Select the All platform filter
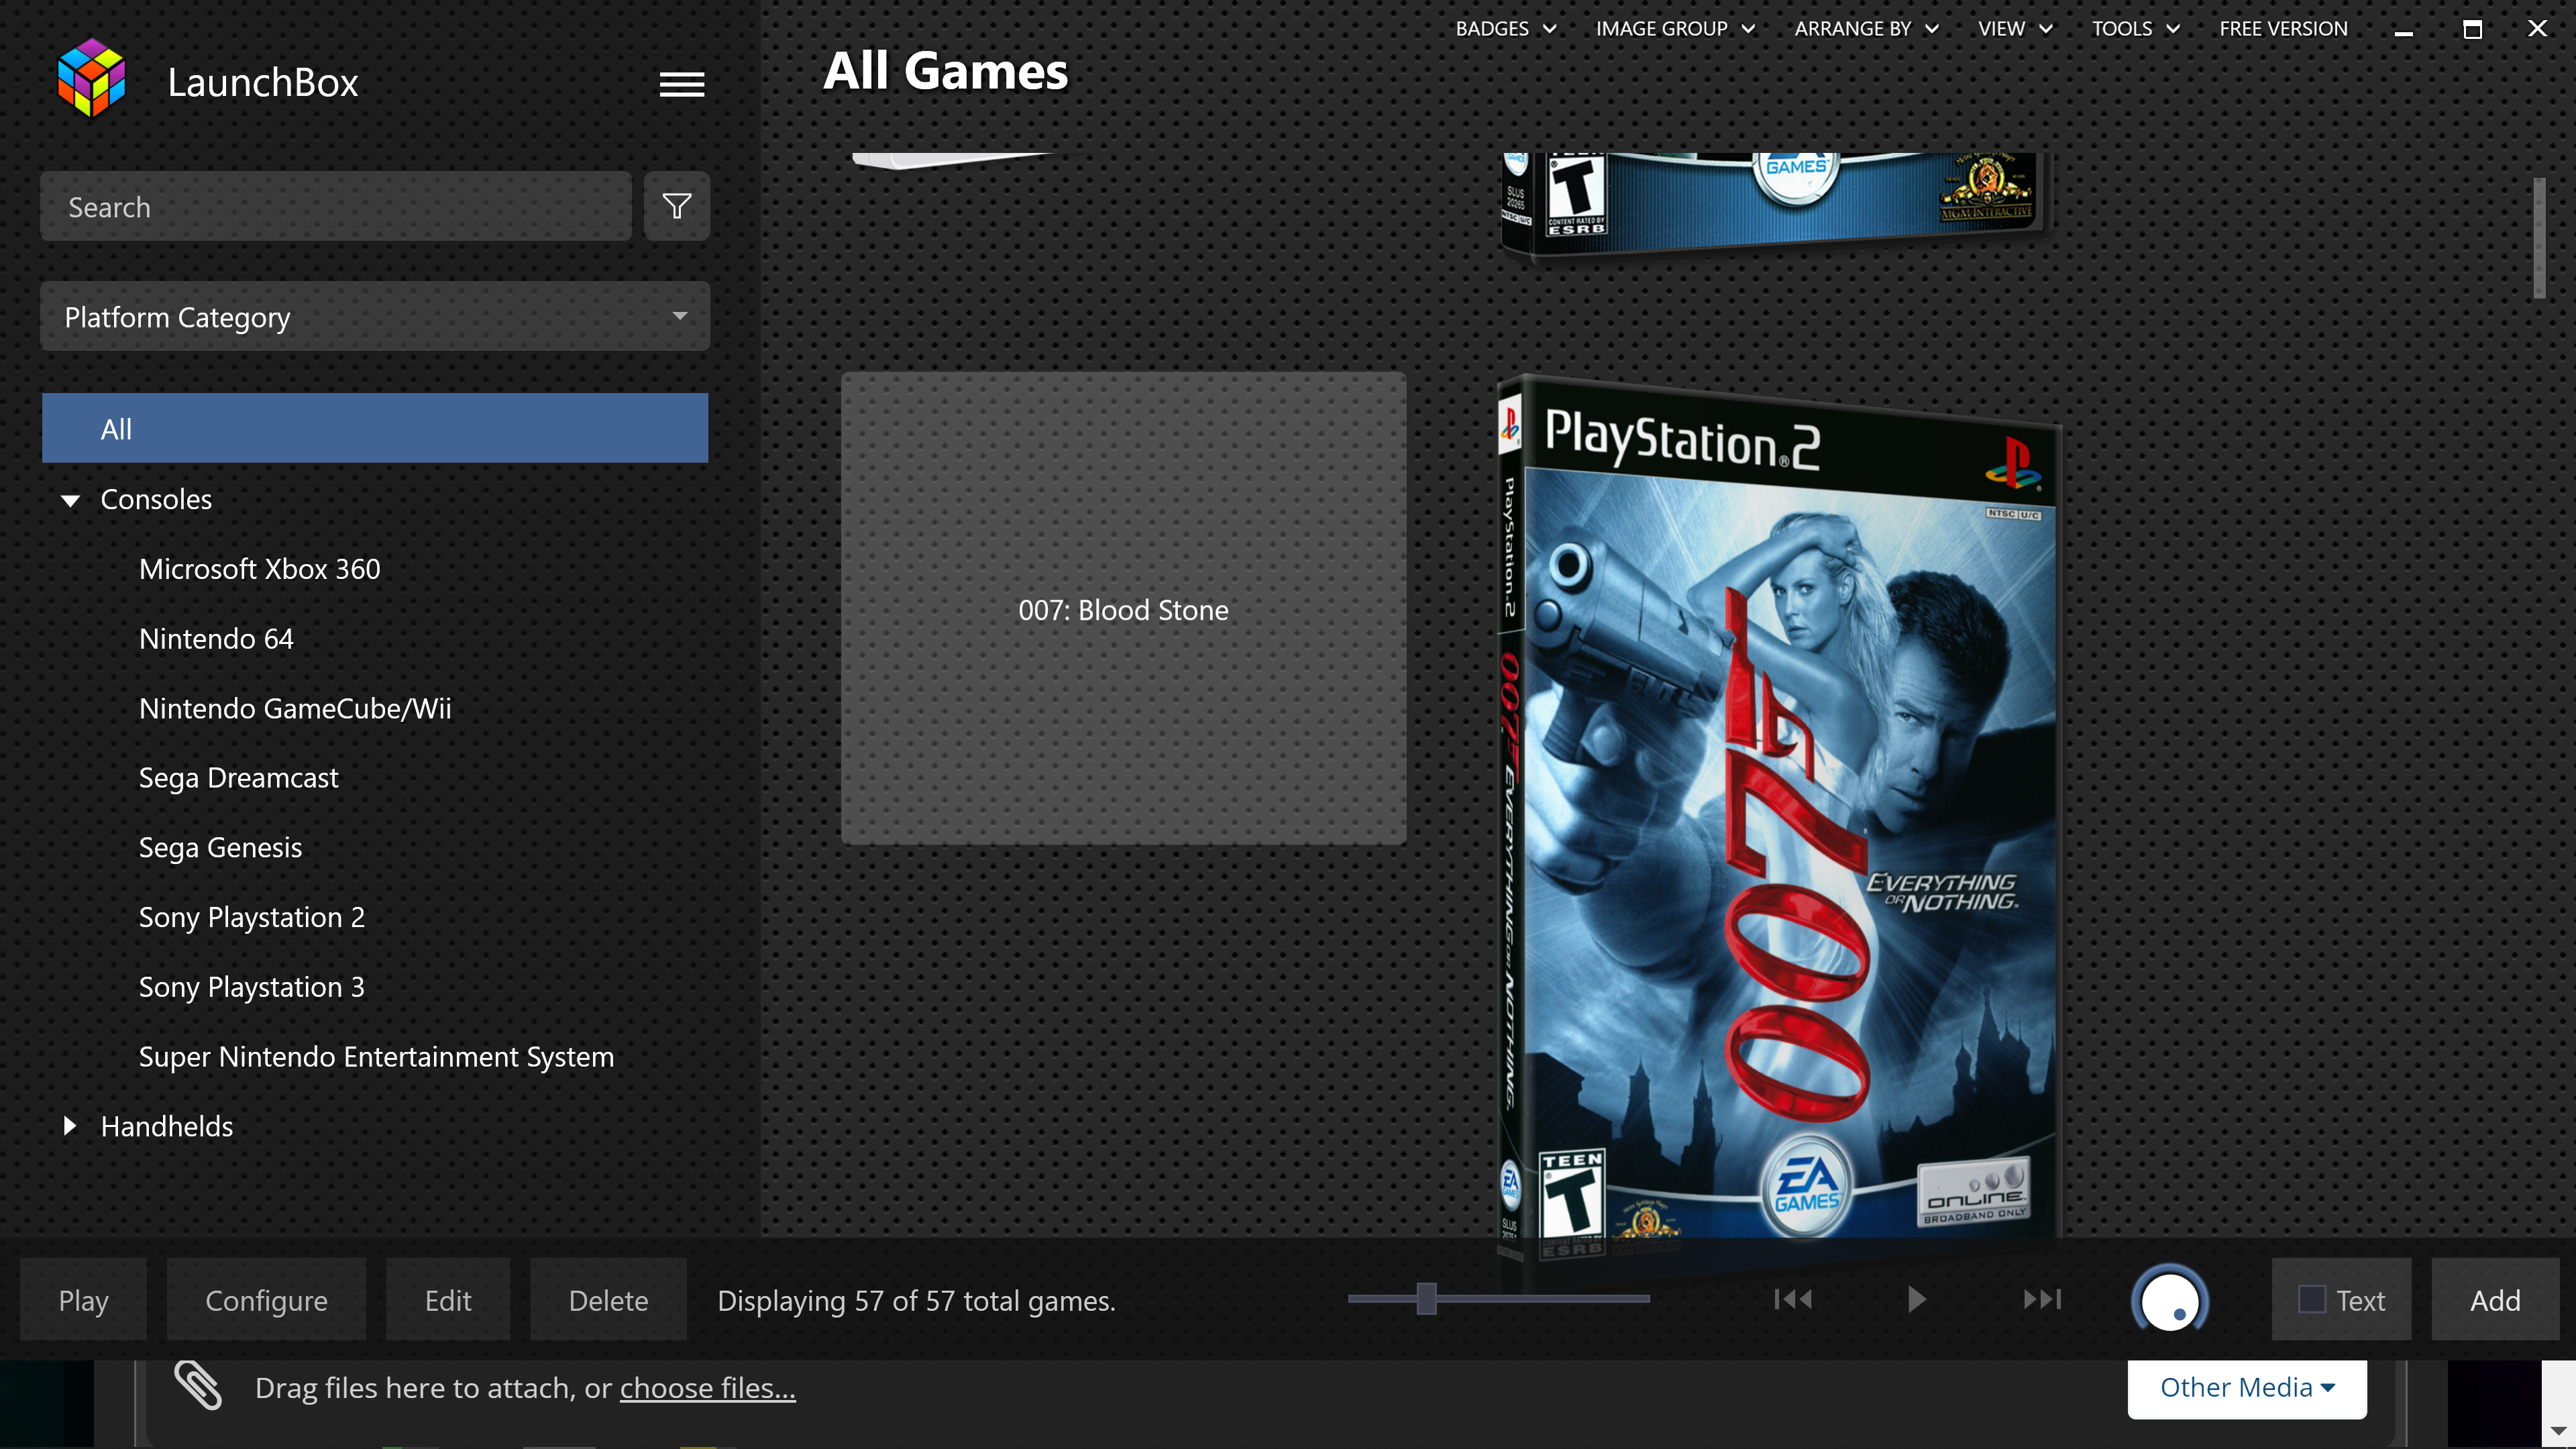The image size is (2576, 1449). click(375, 428)
